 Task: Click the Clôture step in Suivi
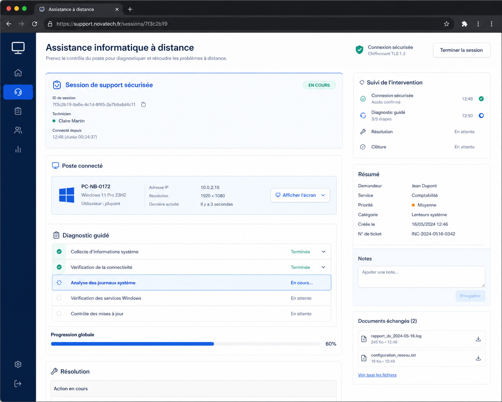coord(421,147)
